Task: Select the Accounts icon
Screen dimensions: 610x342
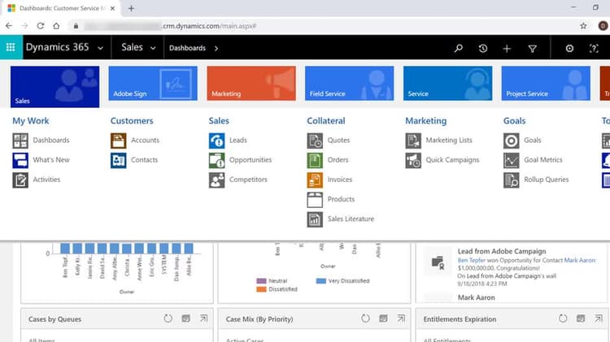Action: click(118, 141)
